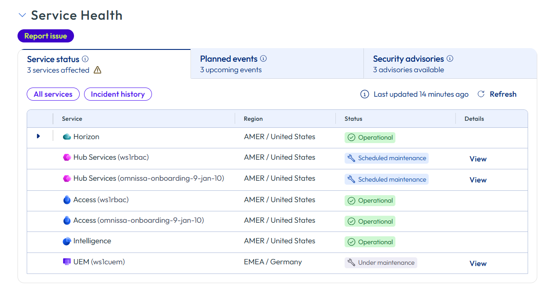
Task: Click the UEM (ws1cuem) service name
Action: (99, 262)
